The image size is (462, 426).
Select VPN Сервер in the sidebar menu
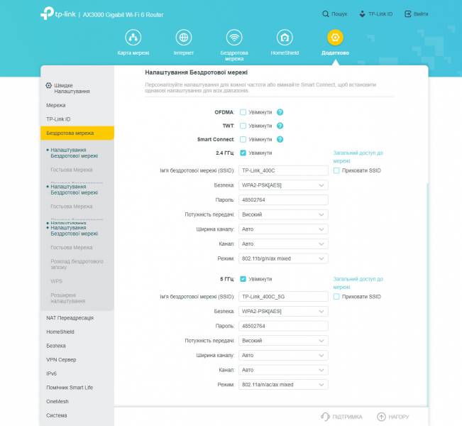point(61,359)
